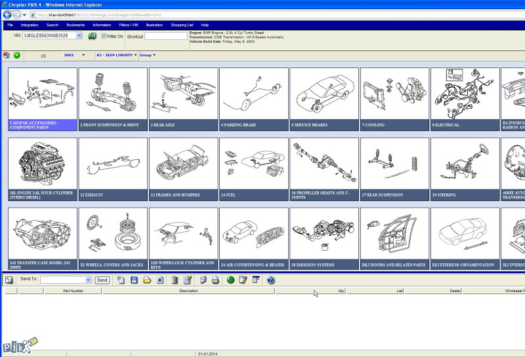The height and width of the screenshot is (357, 525).
Task: Open browser recent pages dropdown arrow
Action: [x=24, y=15]
